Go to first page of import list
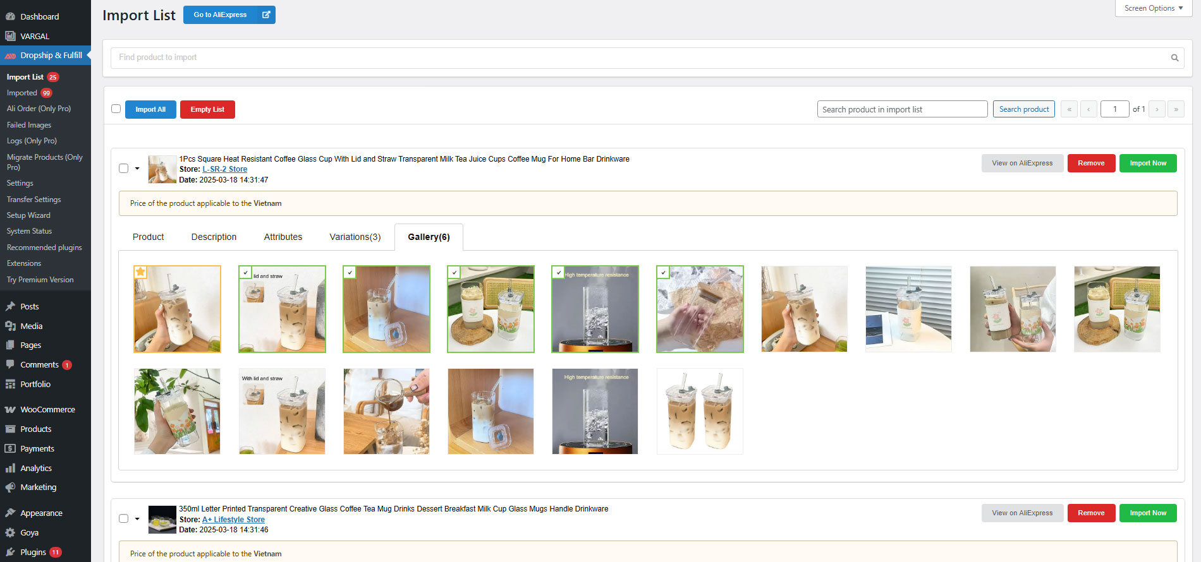This screenshot has height=562, width=1201. pos(1069,109)
